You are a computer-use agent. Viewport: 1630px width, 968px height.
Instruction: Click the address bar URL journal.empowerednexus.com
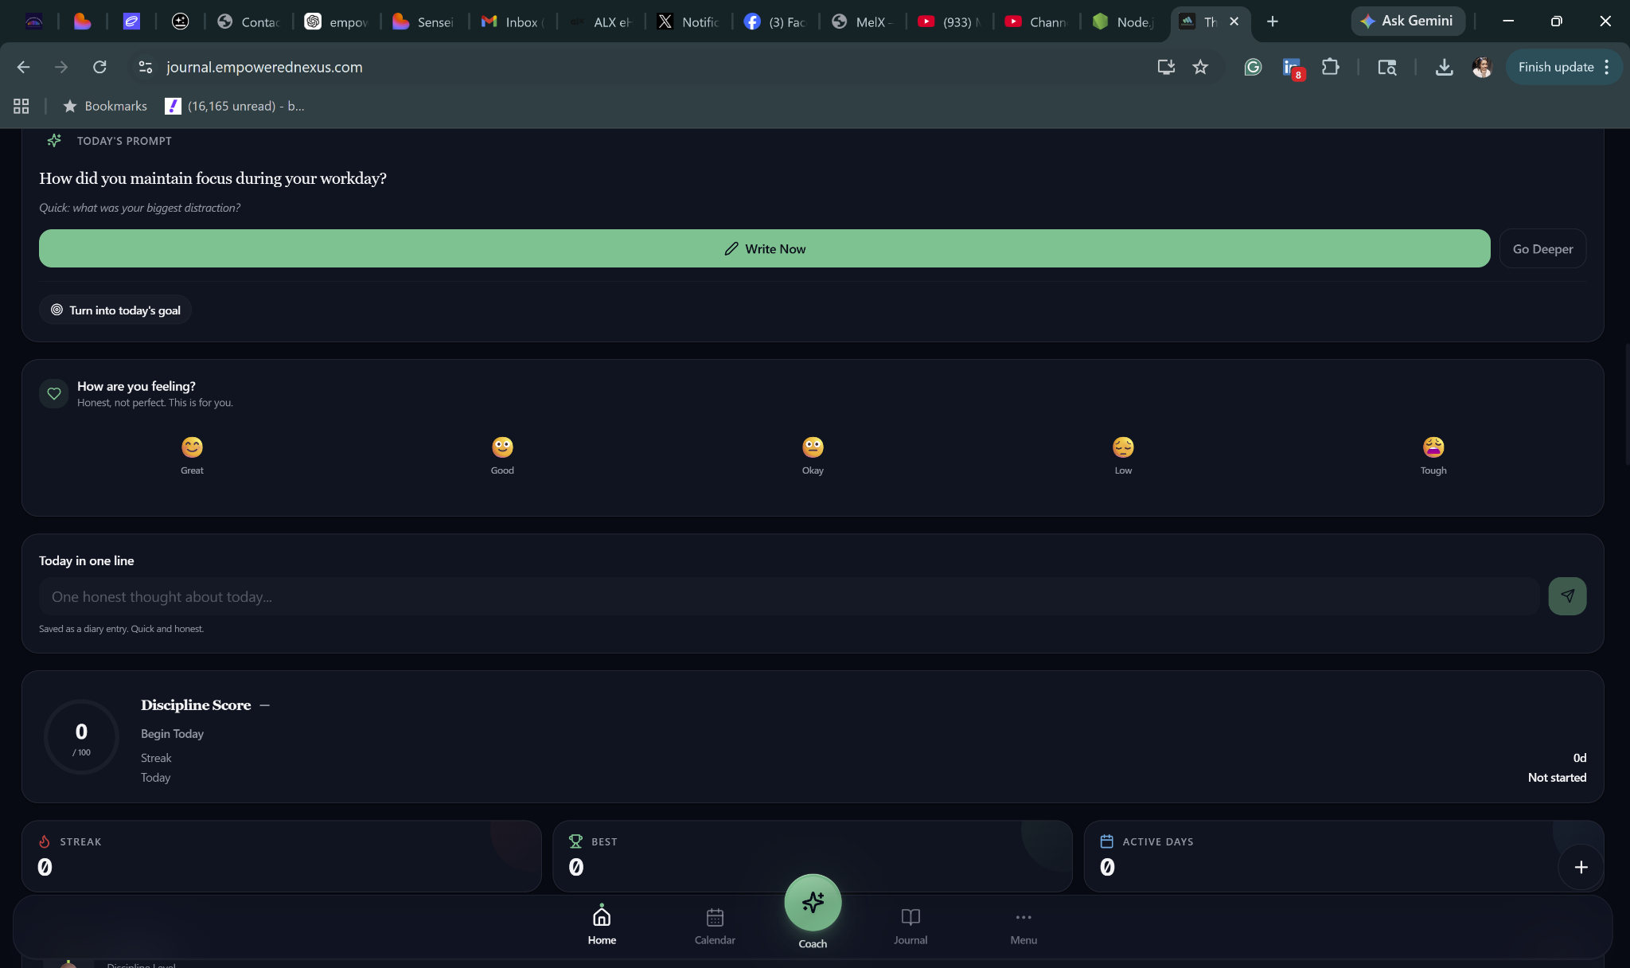point(264,67)
